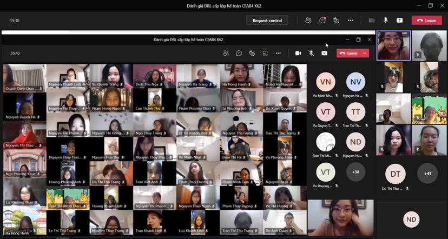Leave the meeting using the top red button
The width and height of the screenshot is (448, 239).
coord(426,21)
